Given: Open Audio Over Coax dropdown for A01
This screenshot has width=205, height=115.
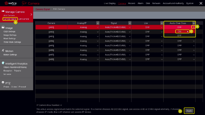Looking at the screenshot, I should click(x=194, y=27).
